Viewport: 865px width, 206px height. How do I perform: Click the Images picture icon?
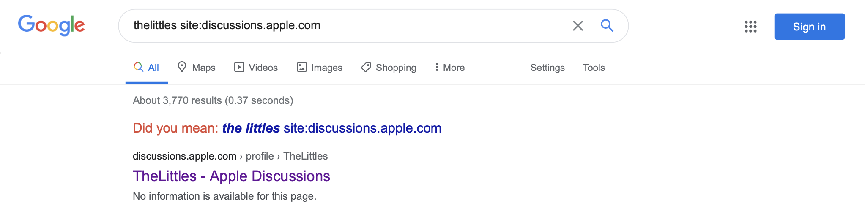tap(301, 67)
